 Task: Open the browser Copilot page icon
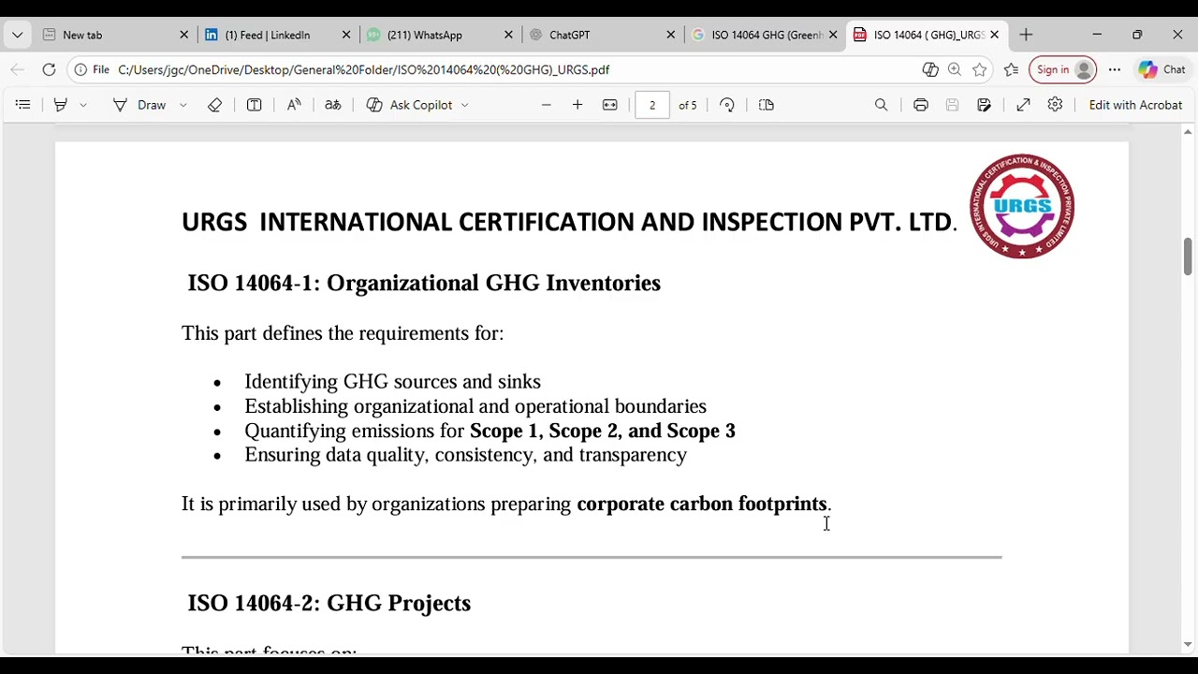[x=929, y=69]
